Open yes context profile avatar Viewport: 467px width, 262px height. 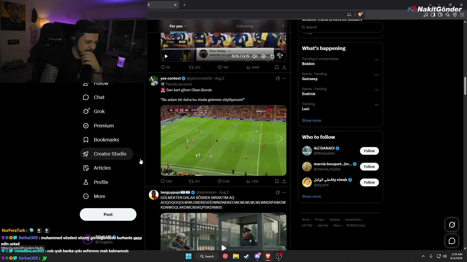(154, 80)
